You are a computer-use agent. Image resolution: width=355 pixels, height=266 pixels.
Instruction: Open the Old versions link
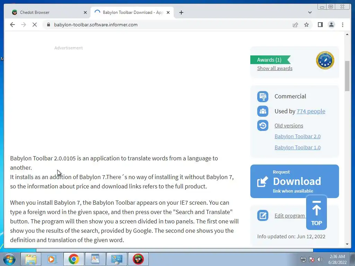[x=289, y=125]
